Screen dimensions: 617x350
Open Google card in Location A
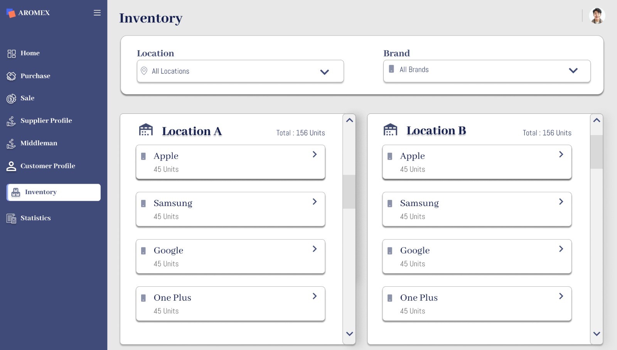(x=230, y=257)
